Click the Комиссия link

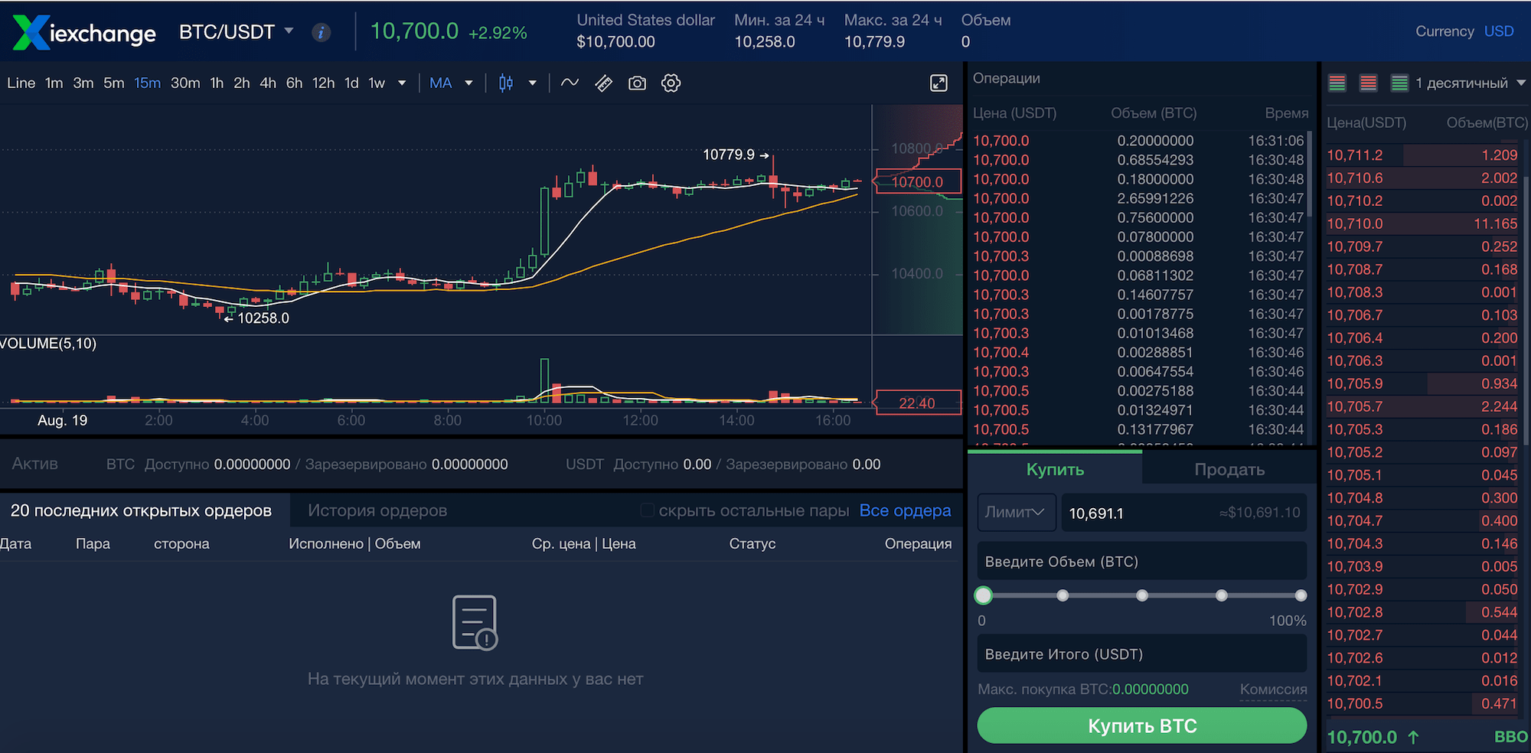[1273, 689]
